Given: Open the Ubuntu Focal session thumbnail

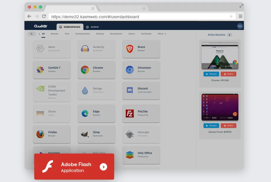Looking at the screenshot, I should (220, 107).
